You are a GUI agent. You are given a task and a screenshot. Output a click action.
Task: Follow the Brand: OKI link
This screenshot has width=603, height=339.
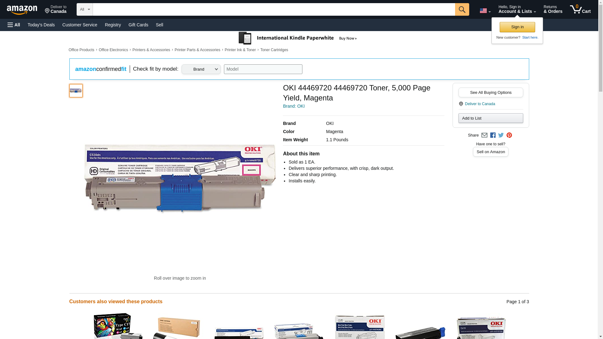point(294,106)
